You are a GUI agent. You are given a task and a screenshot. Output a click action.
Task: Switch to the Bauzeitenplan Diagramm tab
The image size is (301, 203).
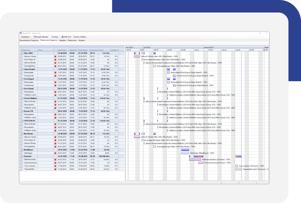tap(29, 40)
